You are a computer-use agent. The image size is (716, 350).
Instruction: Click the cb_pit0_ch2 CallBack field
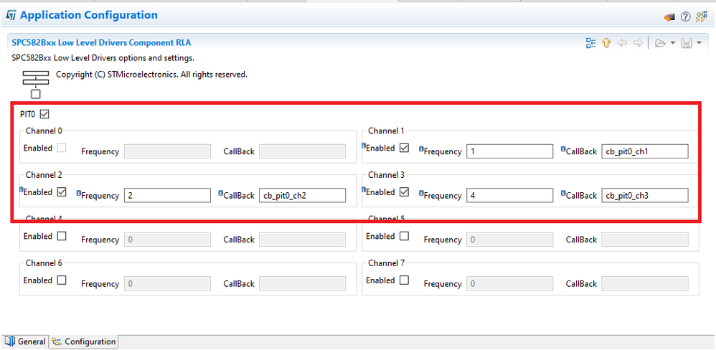point(302,195)
